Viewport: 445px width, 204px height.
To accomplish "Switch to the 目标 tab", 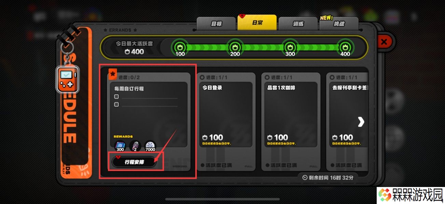I will coord(216,24).
